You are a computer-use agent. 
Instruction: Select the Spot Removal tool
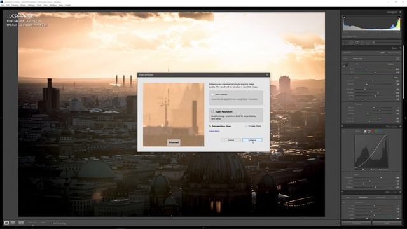pyautogui.click(x=352, y=43)
